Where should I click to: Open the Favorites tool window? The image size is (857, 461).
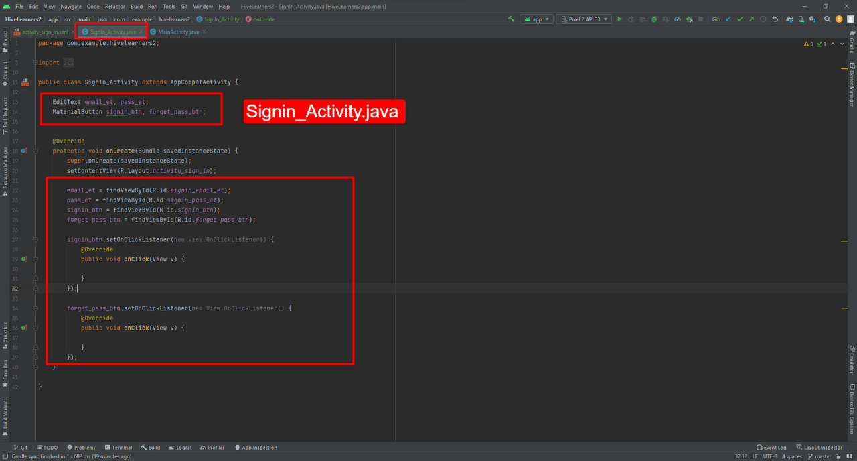click(5, 373)
